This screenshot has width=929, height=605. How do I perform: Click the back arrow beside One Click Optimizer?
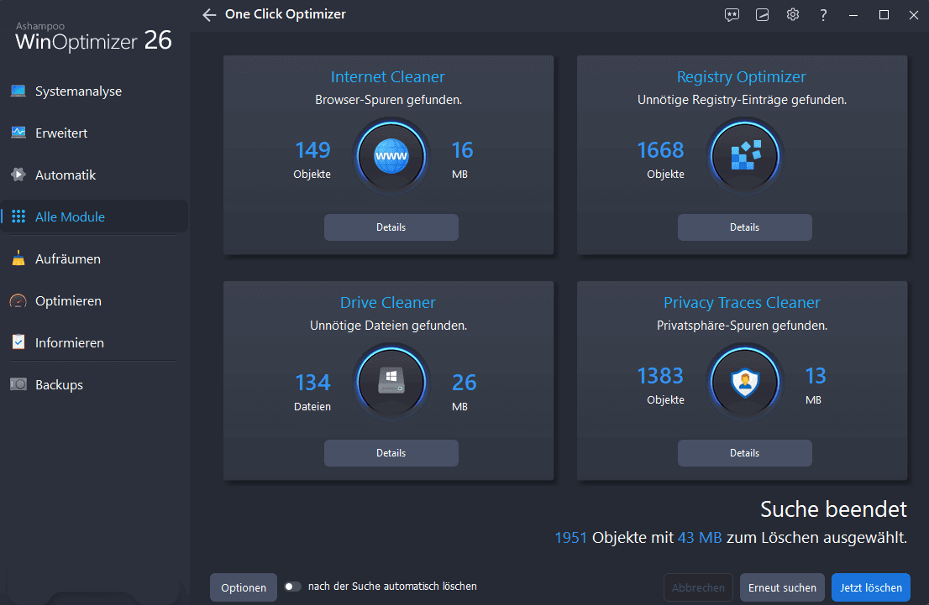[x=209, y=15]
